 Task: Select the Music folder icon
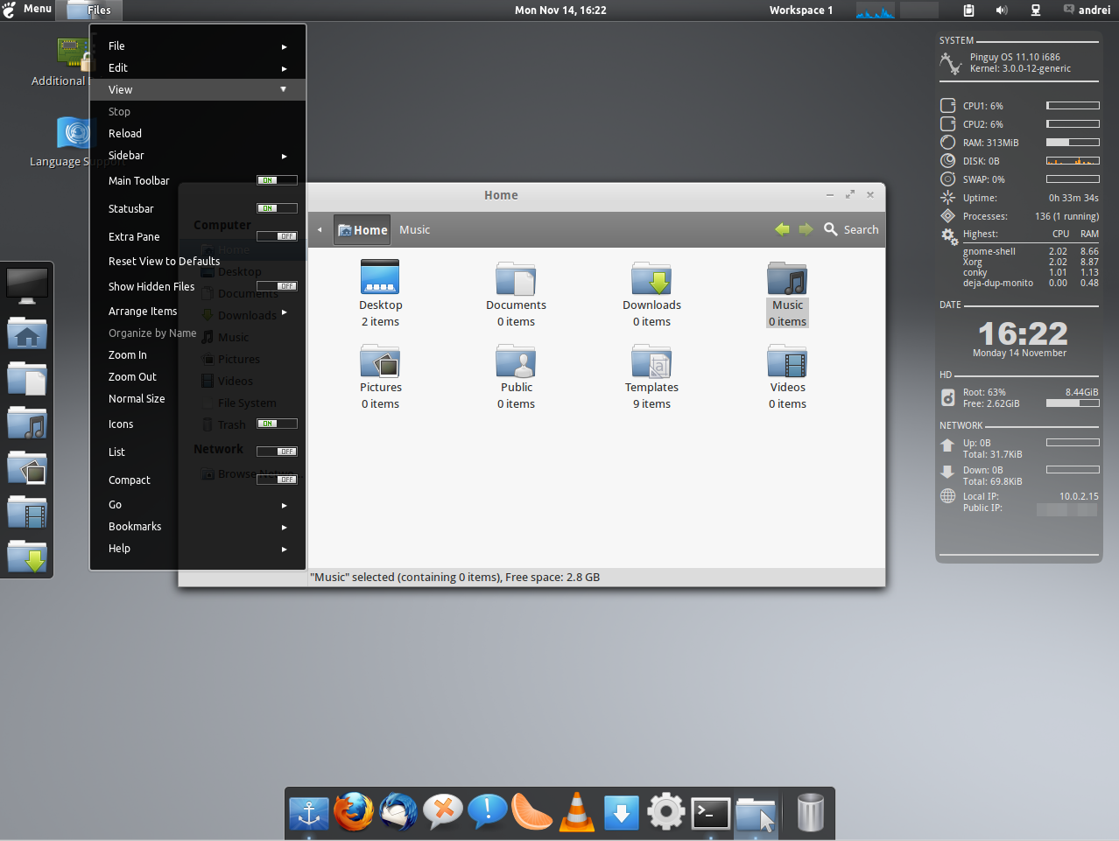(x=787, y=277)
